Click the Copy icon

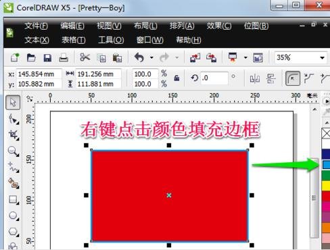101,58
